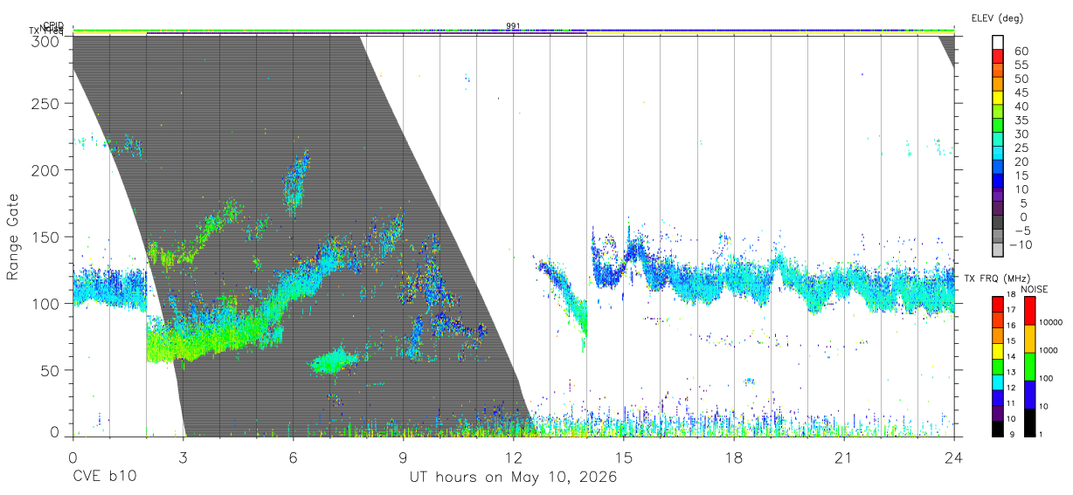Click the x-axis tick label '15'
Screen dimensions: 1073x495
click(x=624, y=457)
